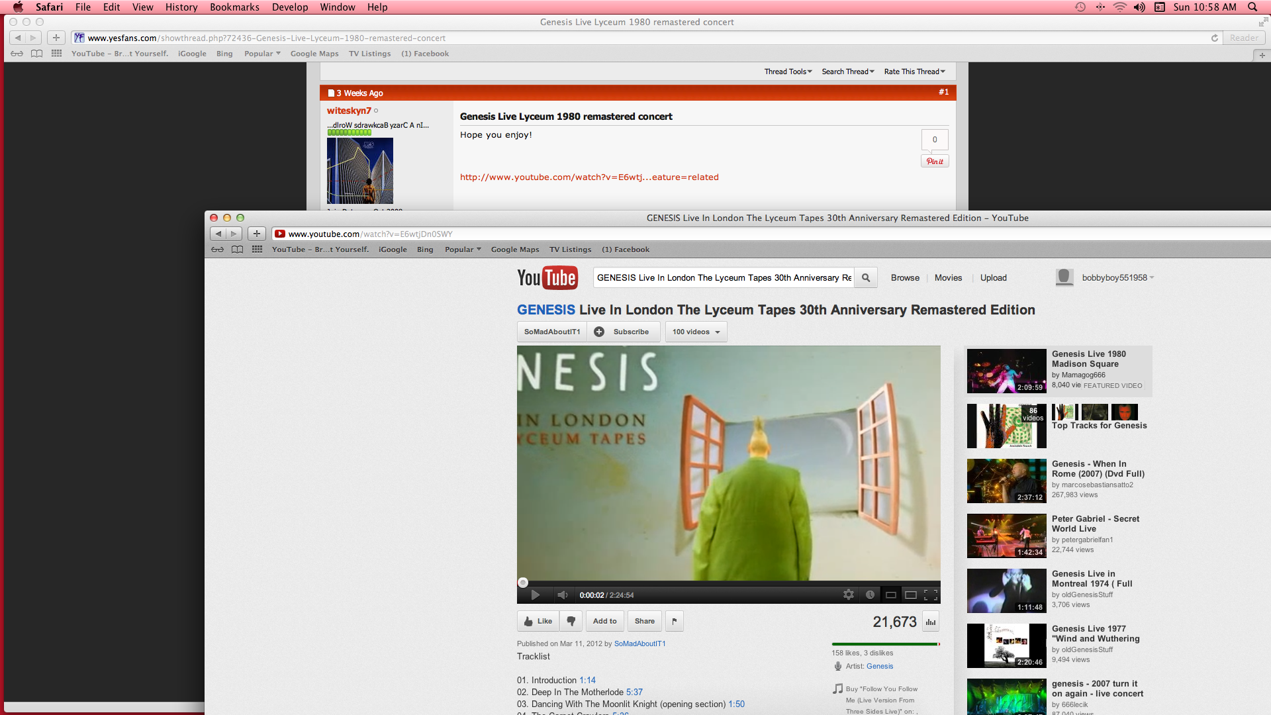Switch to large player size

pyautogui.click(x=911, y=595)
